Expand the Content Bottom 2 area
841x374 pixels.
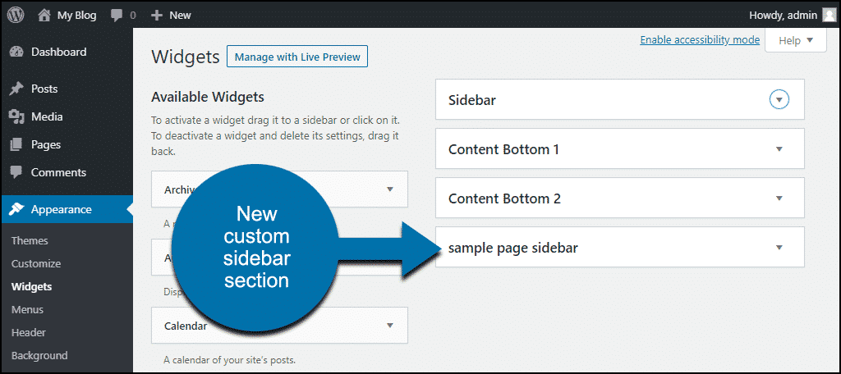779,198
